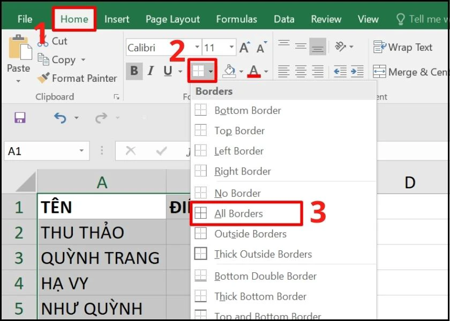Viewport: 450px width, 321px height.
Task: Decrease font size with small A
Action: (261, 47)
